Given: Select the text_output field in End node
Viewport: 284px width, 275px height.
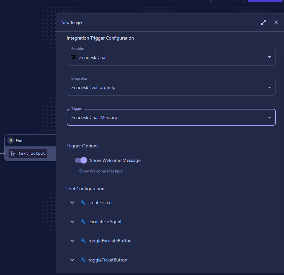Looking at the screenshot, I should pos(32,154).
